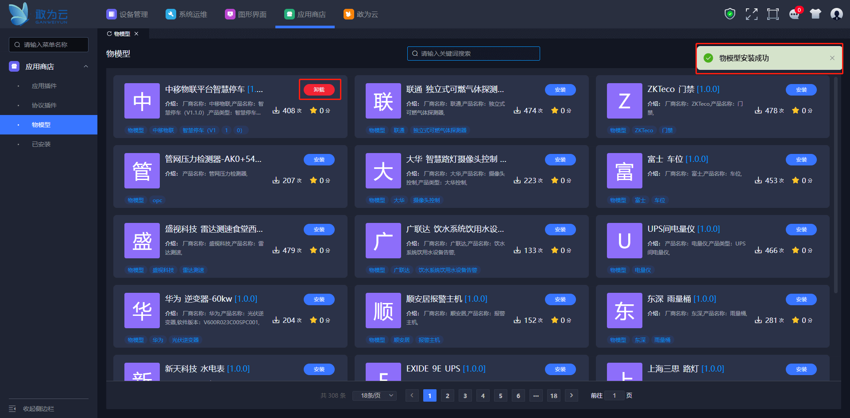Install 广联达 饮水系统 model

tap(560, 230)
